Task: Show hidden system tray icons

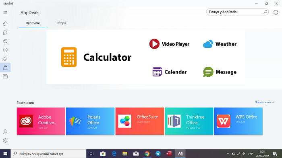Action: click(228, 154)
